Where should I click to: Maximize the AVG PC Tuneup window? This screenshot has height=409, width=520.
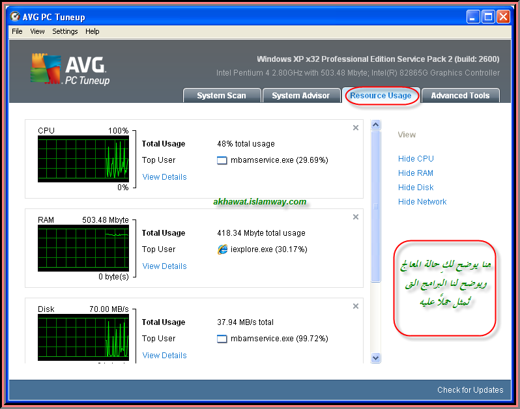[488, 16]
